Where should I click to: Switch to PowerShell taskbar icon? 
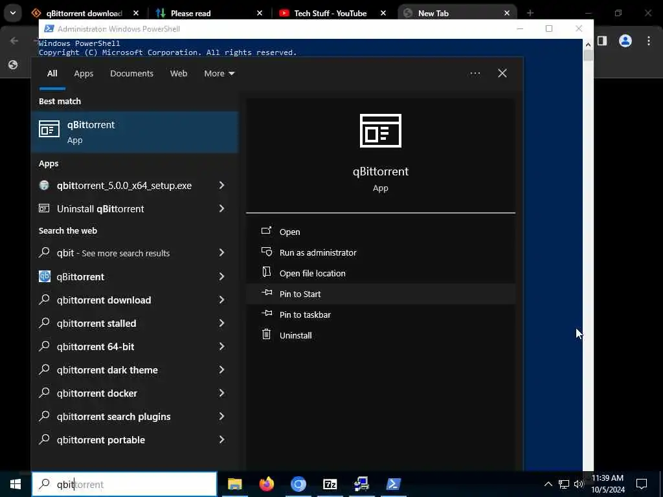(x=393, y=484)
